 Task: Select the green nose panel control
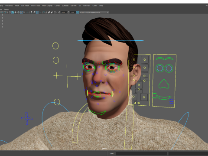[x=164, y=84]
